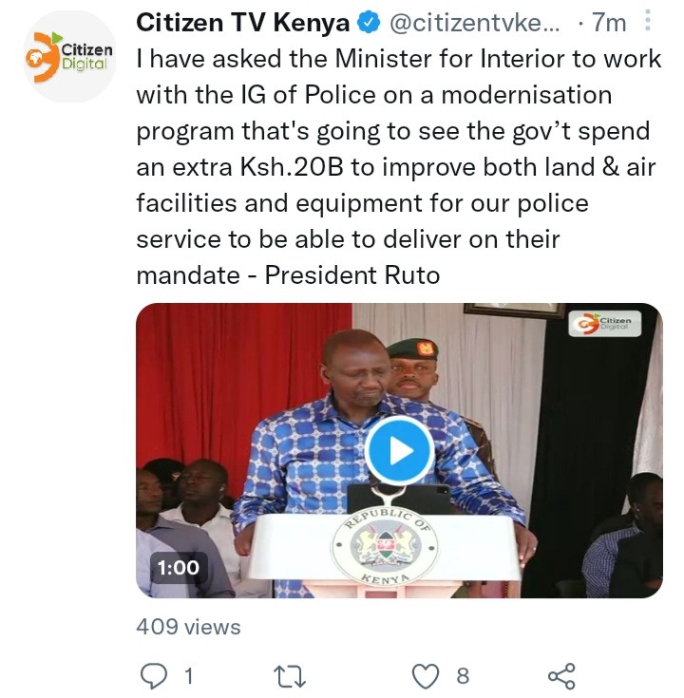Retweet this Citizen TV post
Viewport: 684px width, 698px height.
[290, 676]
